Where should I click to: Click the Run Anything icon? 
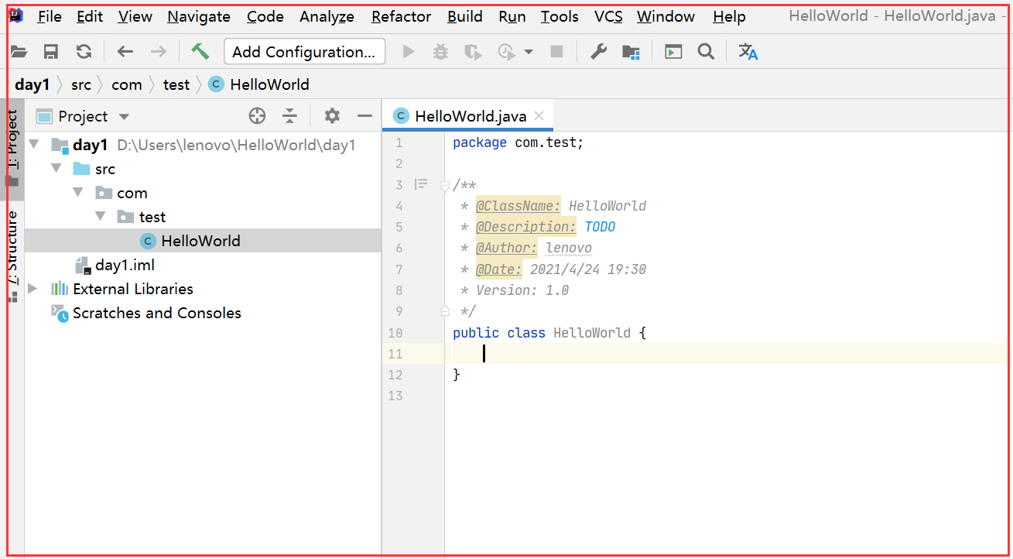(x=673, y=52)
